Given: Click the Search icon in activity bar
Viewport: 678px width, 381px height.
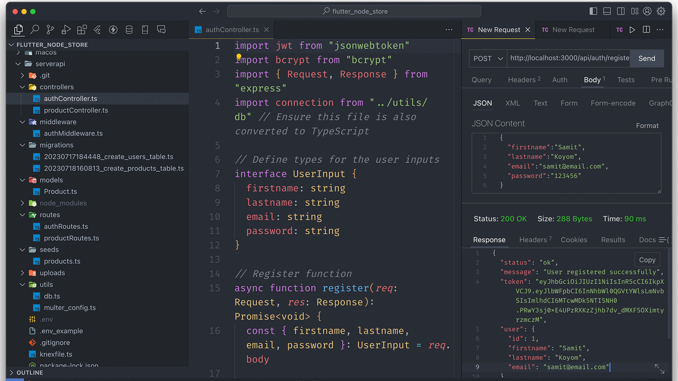Looking at the screenshot, I should tap(35, 29).
